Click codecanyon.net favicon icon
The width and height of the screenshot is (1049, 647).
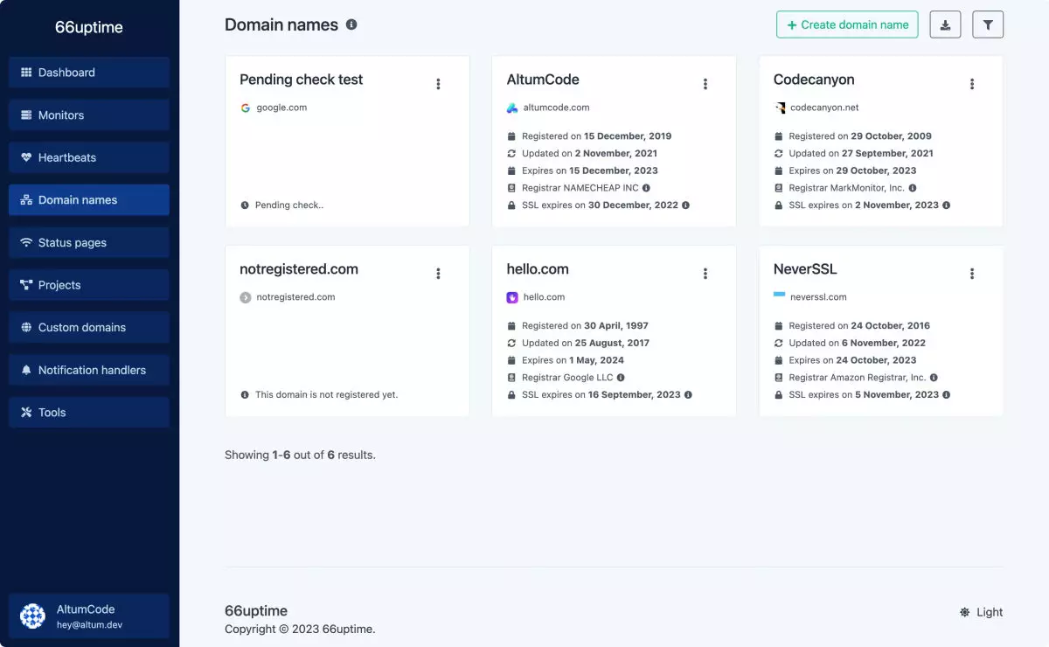[x=780, y=108]
